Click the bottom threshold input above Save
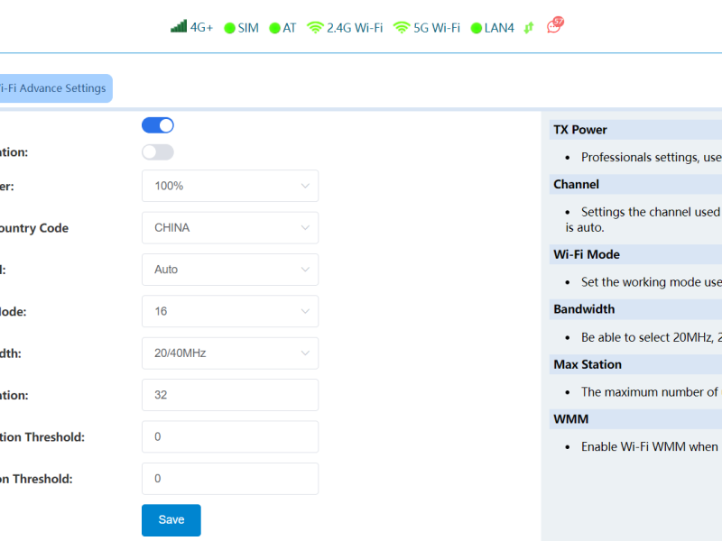This screenshot has height=541, width=722. click(230, 479)
